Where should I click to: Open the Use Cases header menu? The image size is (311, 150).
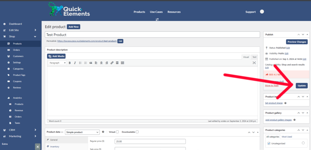click(x=156, y=12)
